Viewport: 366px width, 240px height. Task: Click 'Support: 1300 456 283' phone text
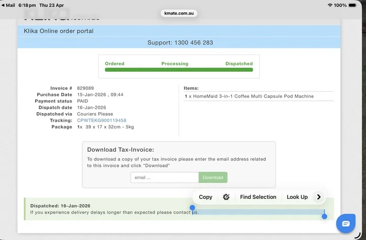click(x=180, y=43)
